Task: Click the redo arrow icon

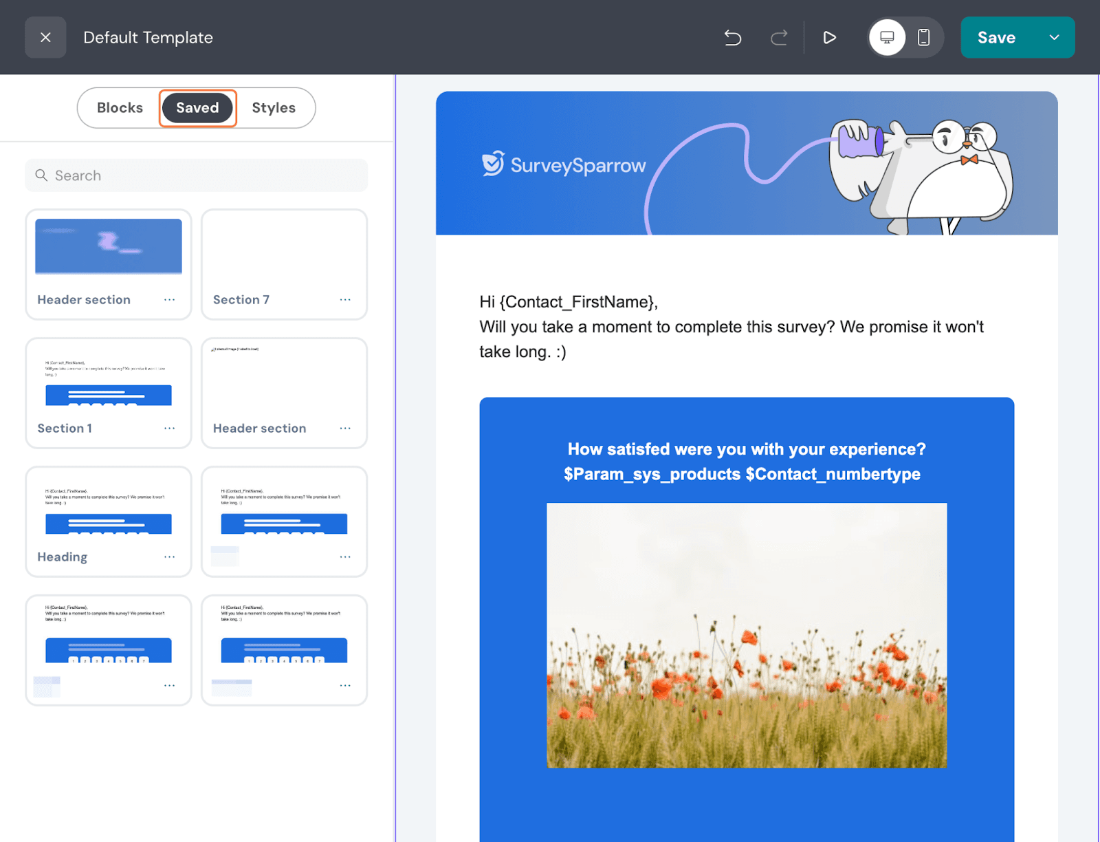Action: (779, 38)
